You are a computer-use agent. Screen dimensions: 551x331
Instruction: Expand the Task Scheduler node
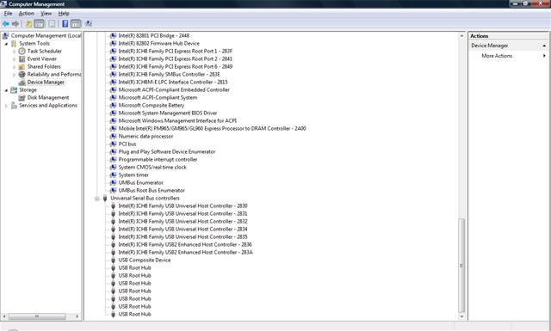14,52
